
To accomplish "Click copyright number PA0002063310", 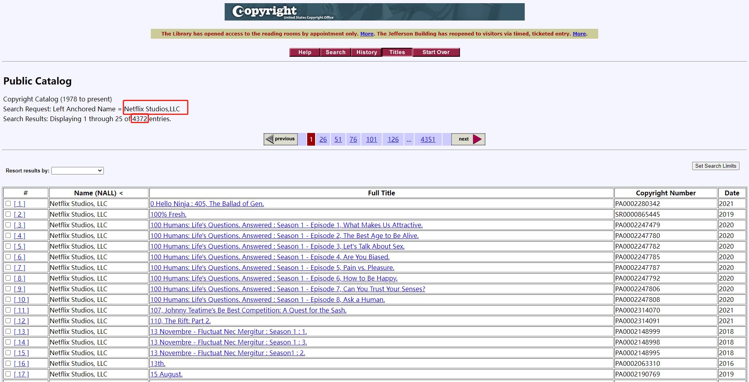I will click(x=638, y=363).
